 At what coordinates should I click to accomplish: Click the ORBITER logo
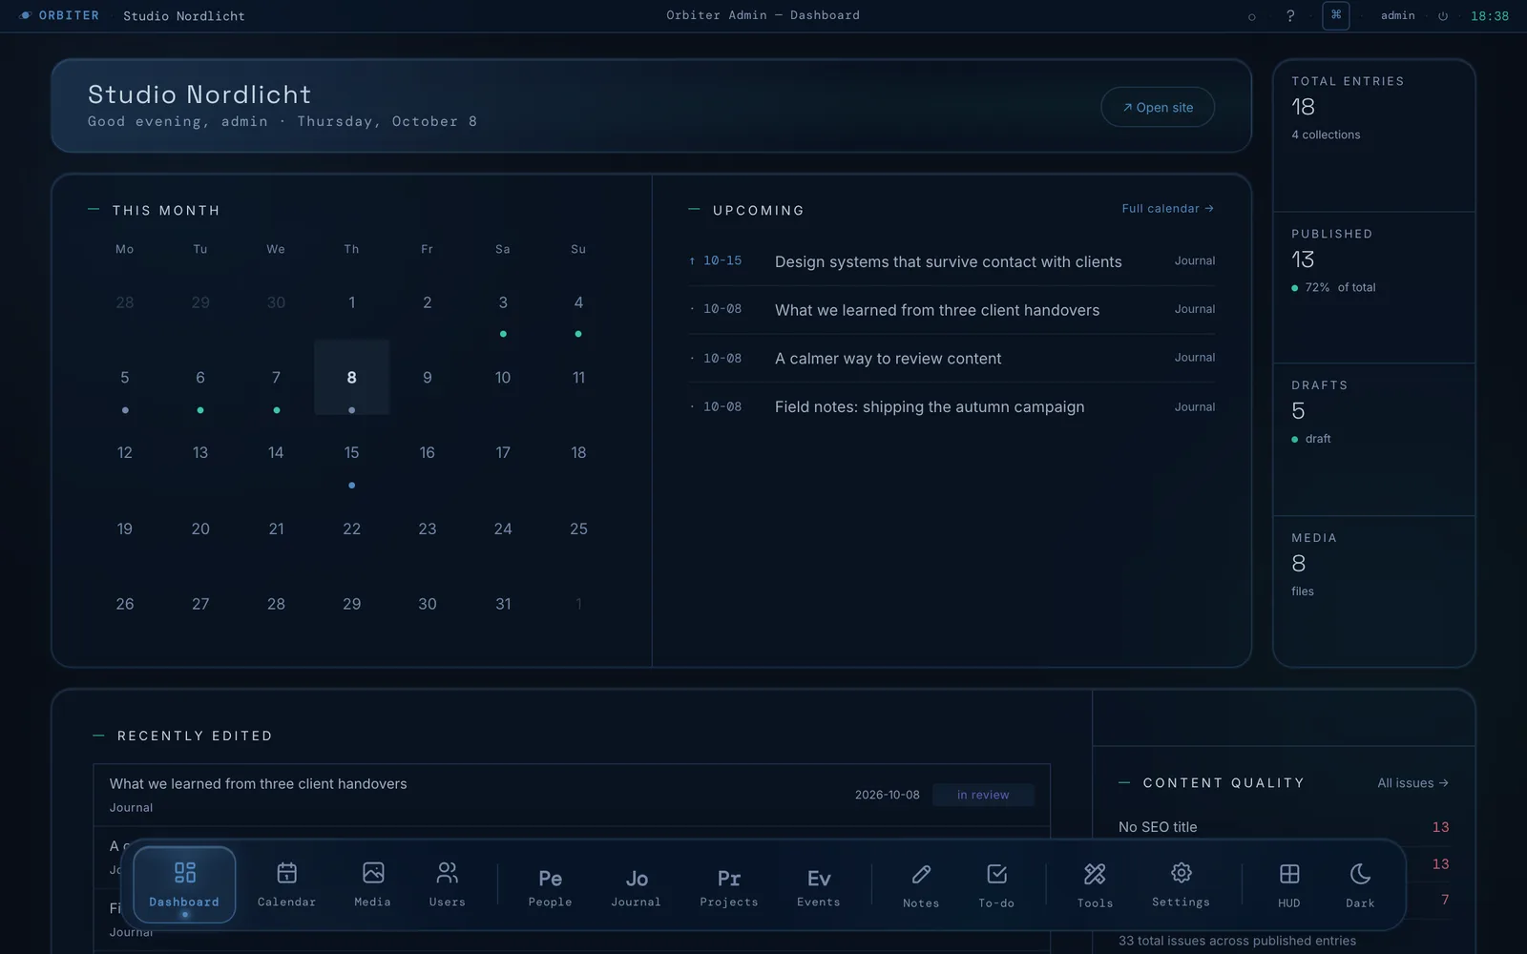[x=59, y=15]
